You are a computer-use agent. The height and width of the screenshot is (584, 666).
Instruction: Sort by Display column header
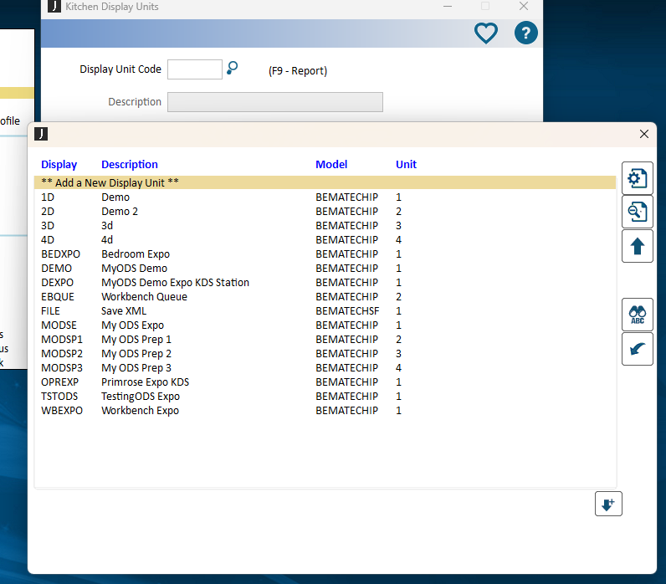pos(59,164)
